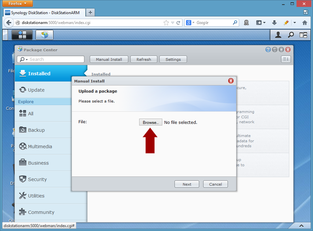Click the Manual Install button
The width and height of the screenshot is (313, 231).
(109, 59)
